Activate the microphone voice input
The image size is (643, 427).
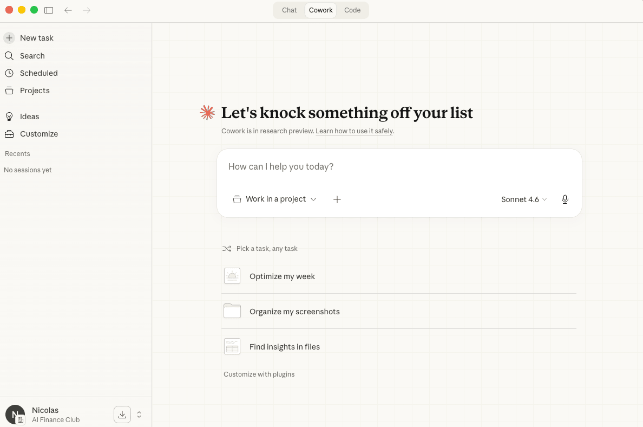coord(565,199)
